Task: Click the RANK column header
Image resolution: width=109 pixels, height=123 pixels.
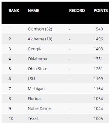Action: [14, 11]
